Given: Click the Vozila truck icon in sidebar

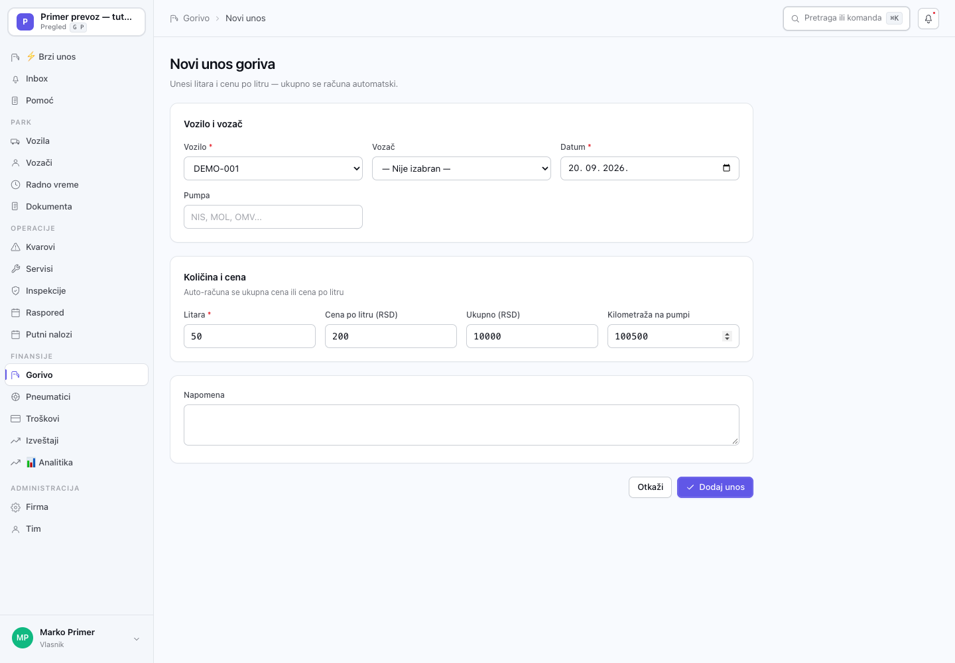Looking at the screenshot, I should coord(15,141).
